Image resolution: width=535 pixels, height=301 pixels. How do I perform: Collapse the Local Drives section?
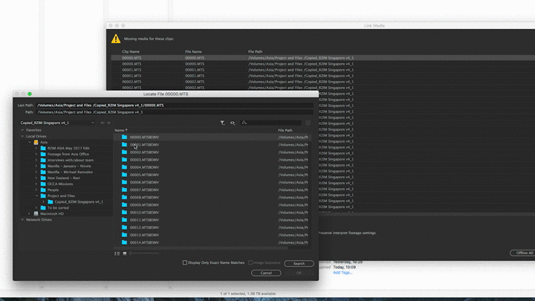pyautogui.click(x=22, y=136)
